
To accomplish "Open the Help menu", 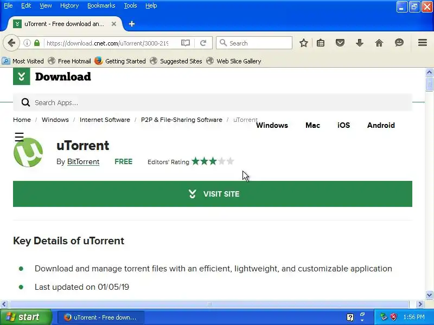I will [151, 5].
